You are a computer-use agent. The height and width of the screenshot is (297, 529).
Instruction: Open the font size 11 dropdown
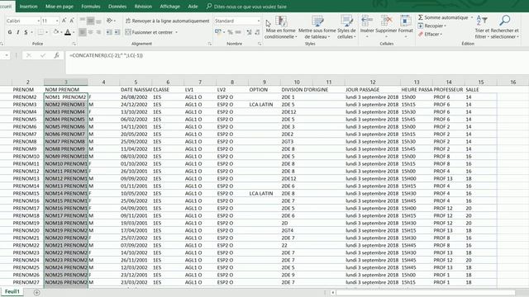tap(57, 21)
